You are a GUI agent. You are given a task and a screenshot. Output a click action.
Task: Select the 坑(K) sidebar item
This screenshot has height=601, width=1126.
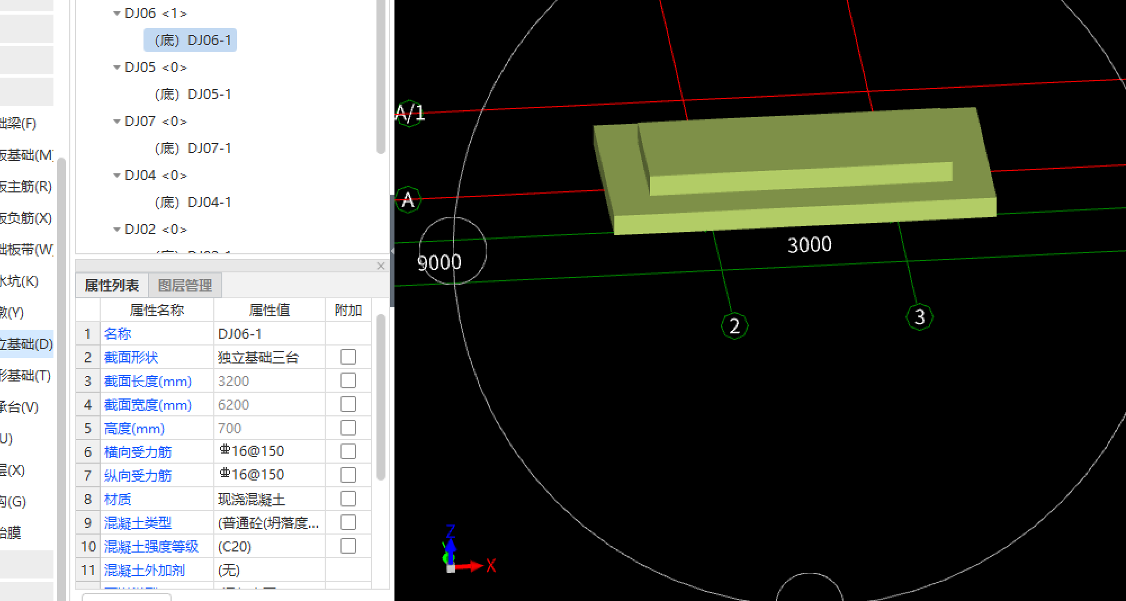[26, 281]
